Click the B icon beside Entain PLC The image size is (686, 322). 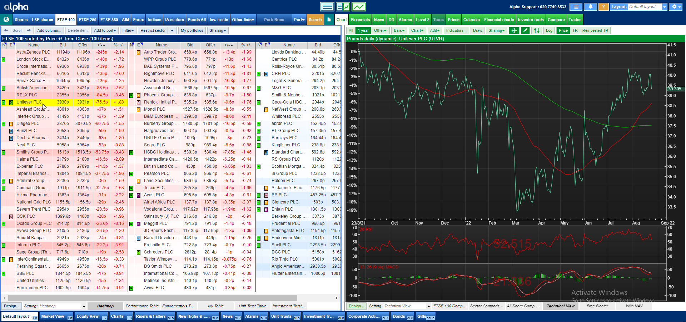(x=266, y=210)
